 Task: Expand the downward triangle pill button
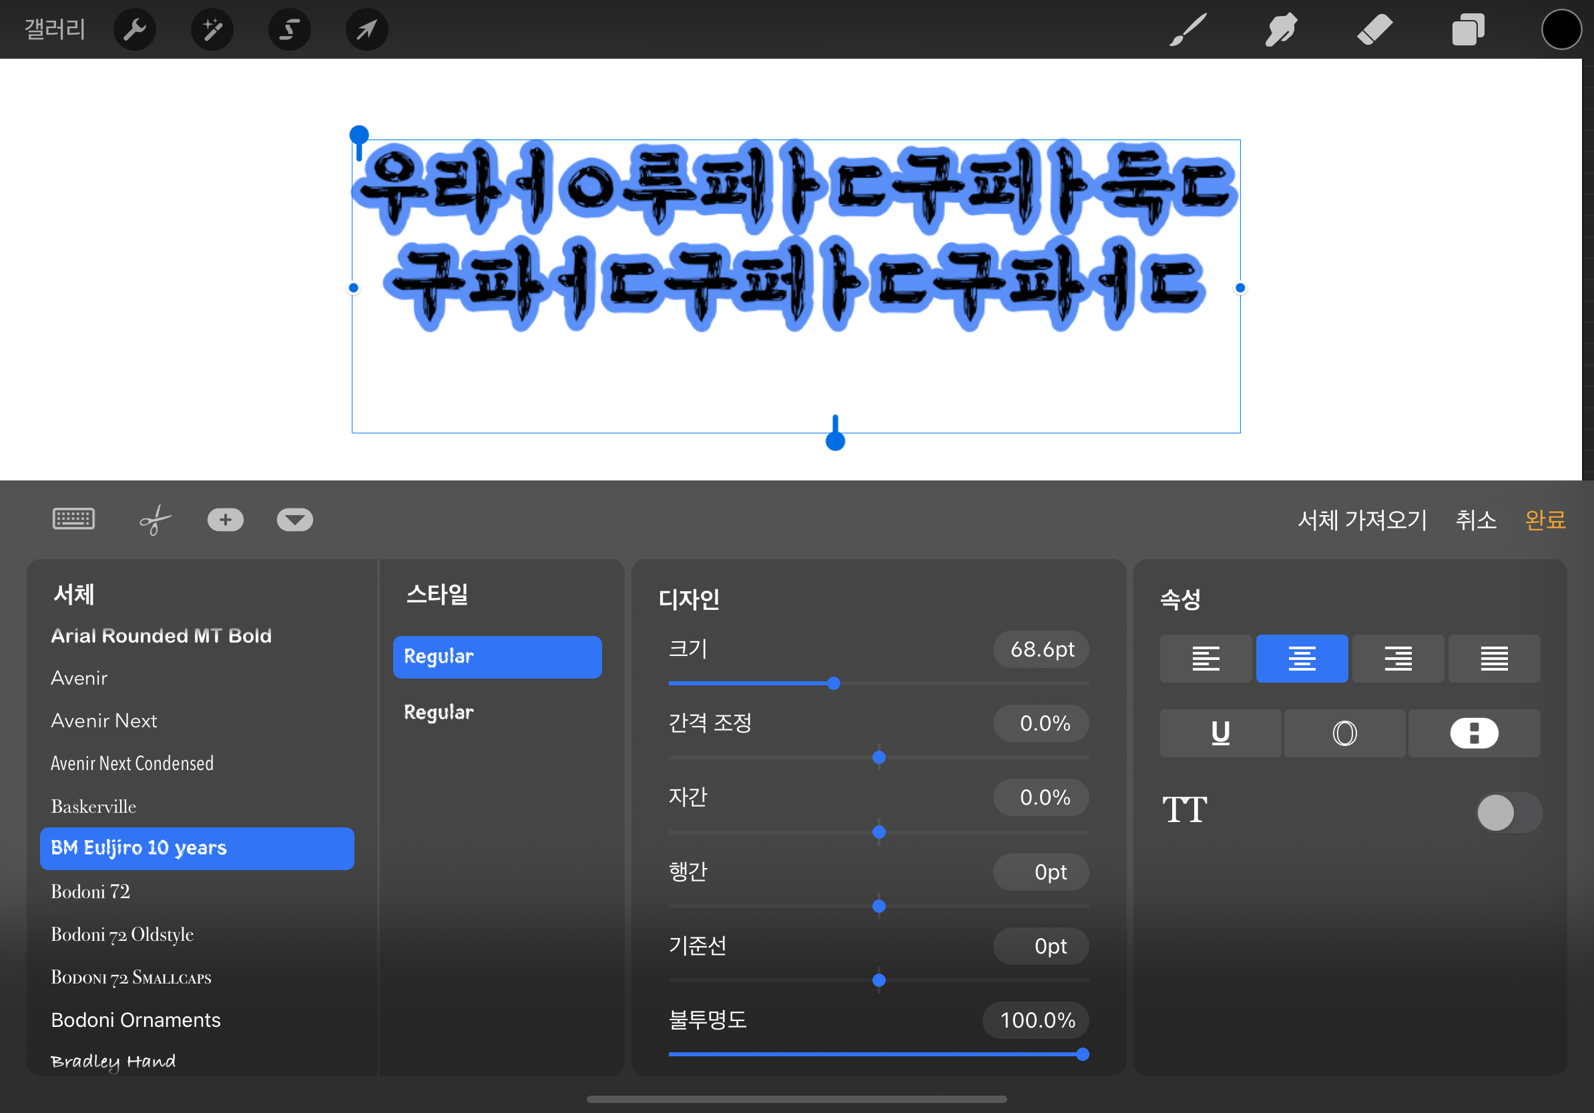click(x=294, y=519)
